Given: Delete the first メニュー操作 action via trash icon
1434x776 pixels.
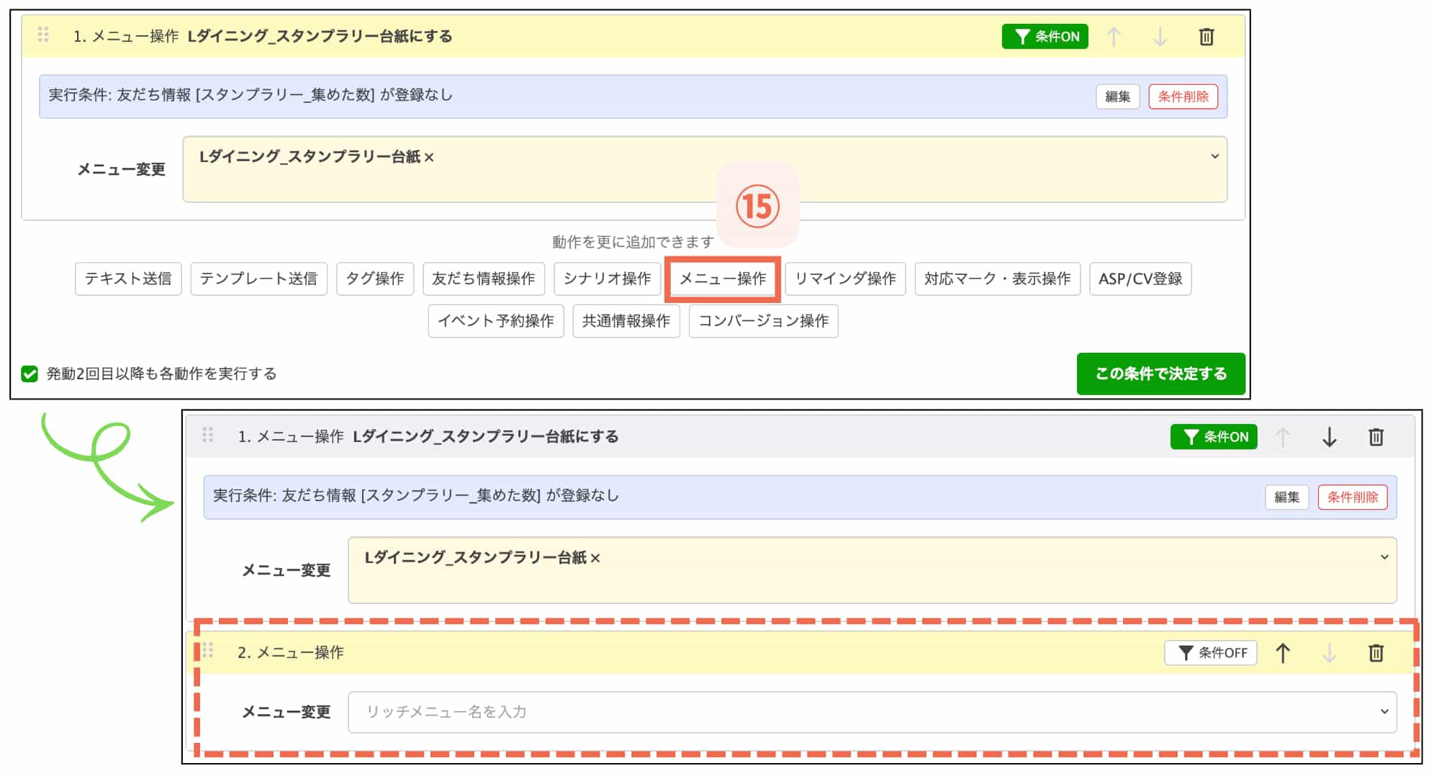Looking at the screenshot, I should pyautogui.click(x=1207, y=36).
